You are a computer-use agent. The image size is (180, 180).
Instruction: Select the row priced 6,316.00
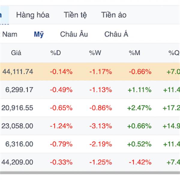90,144
